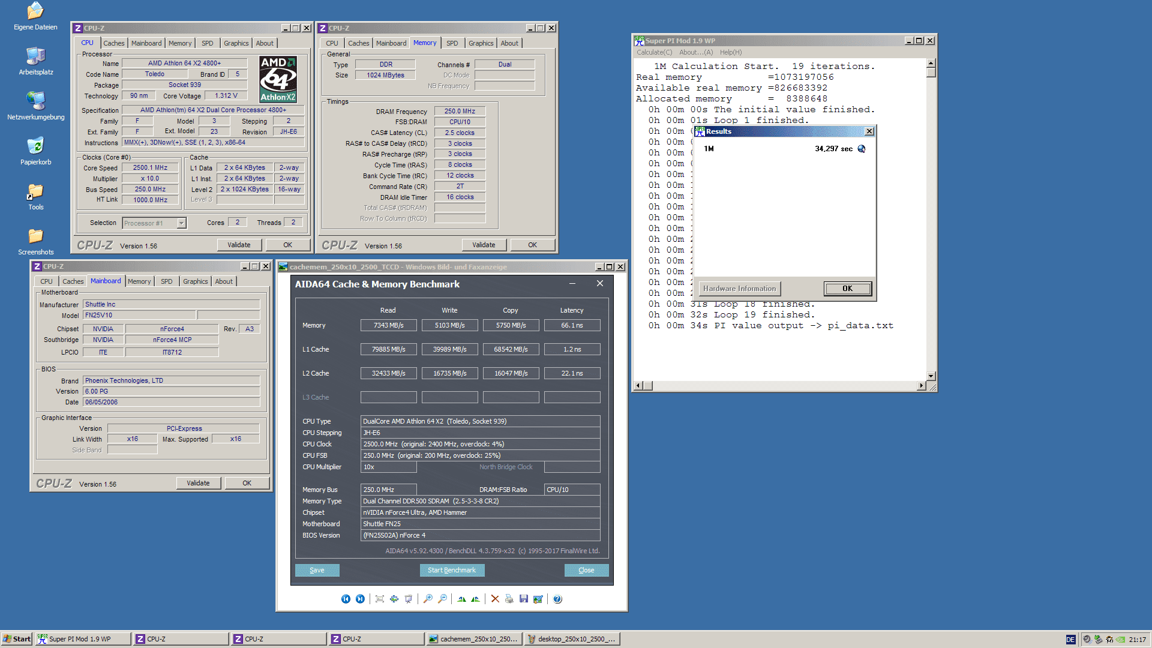Click Validate in Mainboard CPU-Z window
This screenshot has height=648, width=1152.
point(198,483)
